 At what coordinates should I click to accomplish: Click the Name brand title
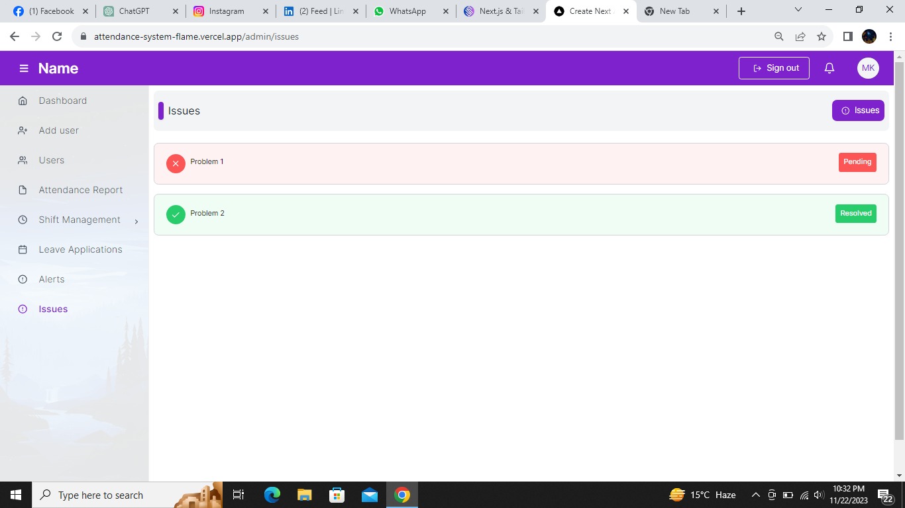58,68
